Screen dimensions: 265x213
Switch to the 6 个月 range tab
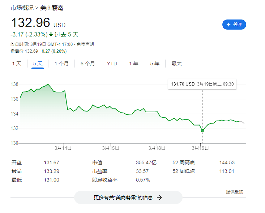(87, 64)
